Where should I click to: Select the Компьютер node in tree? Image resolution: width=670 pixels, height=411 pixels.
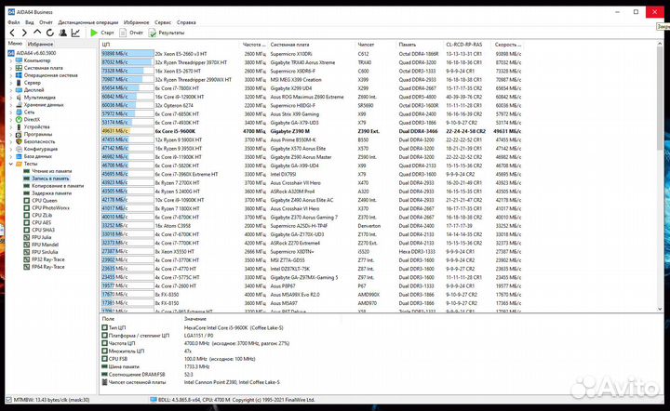tap(36, 60)
